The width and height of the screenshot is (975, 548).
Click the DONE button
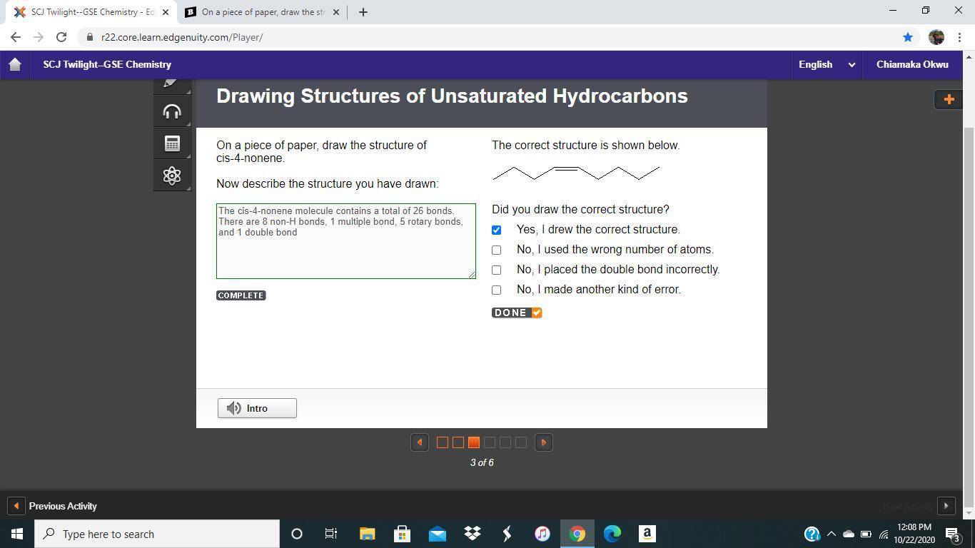[x=517, y=313]
